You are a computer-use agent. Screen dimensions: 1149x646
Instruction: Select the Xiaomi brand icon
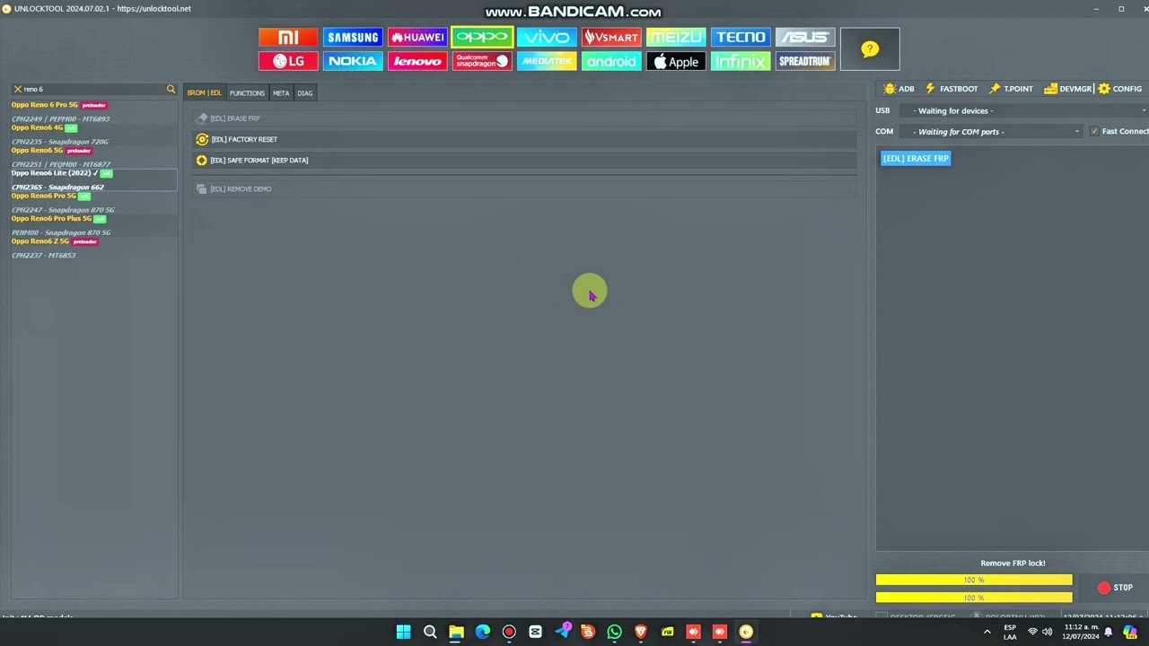(288, 37)
